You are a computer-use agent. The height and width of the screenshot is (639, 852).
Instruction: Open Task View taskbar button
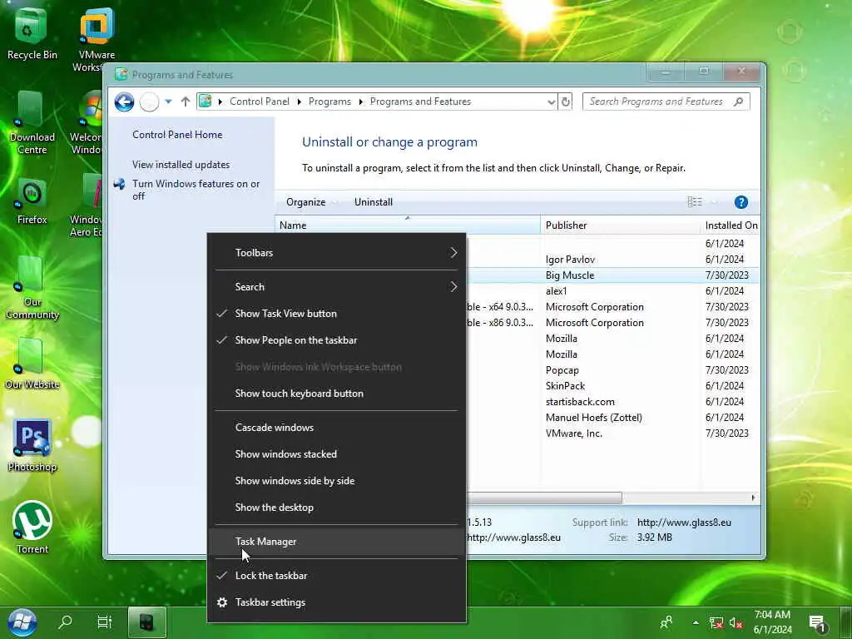104,622
